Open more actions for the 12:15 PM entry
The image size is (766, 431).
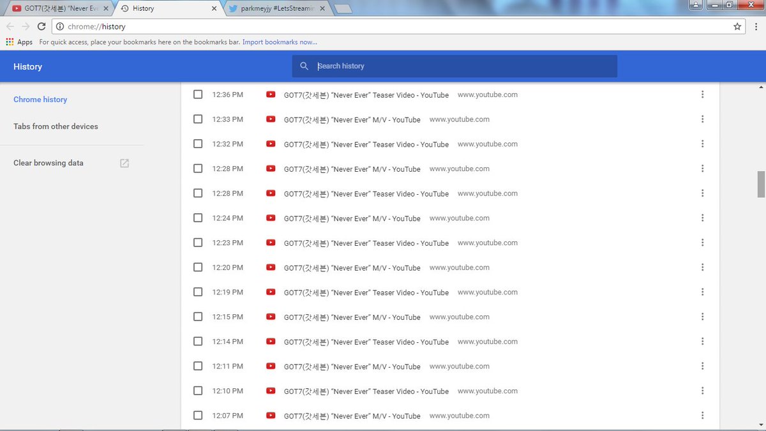[702, 317]
